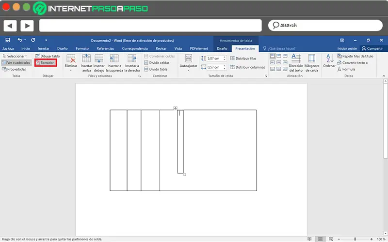Switch to read mode view in status bar
Viewport: 388px width, 242px height.
click(309, 239)
